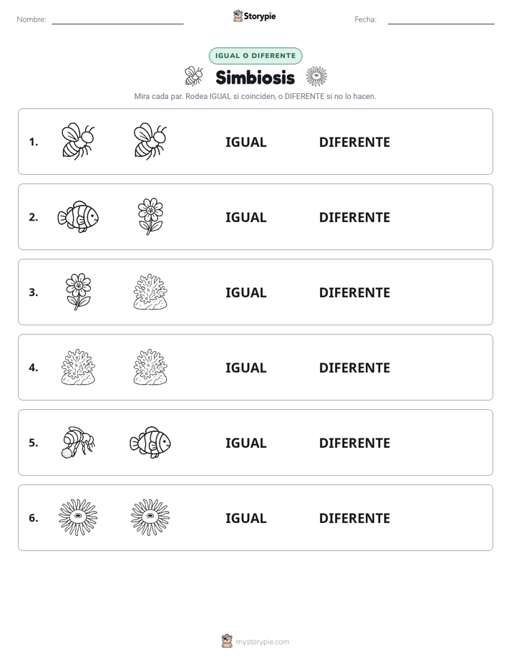Image resolution: width=511 pixels, height=662 pixels.
Task: Select DIFERENTE for question 5
Action: click(354, 443)
